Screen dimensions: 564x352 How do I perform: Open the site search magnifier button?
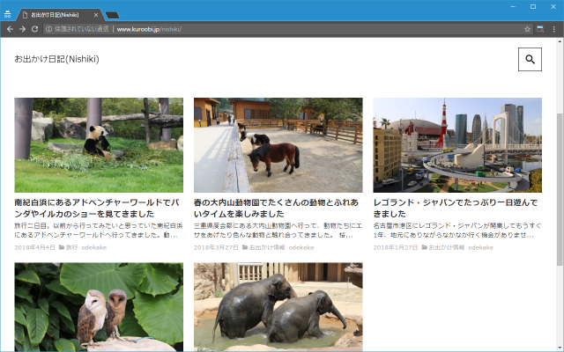pyautogui.click(x=530, y=59)
